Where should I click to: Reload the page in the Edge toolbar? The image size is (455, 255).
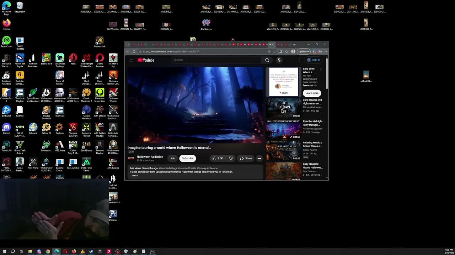pos(134,52)
